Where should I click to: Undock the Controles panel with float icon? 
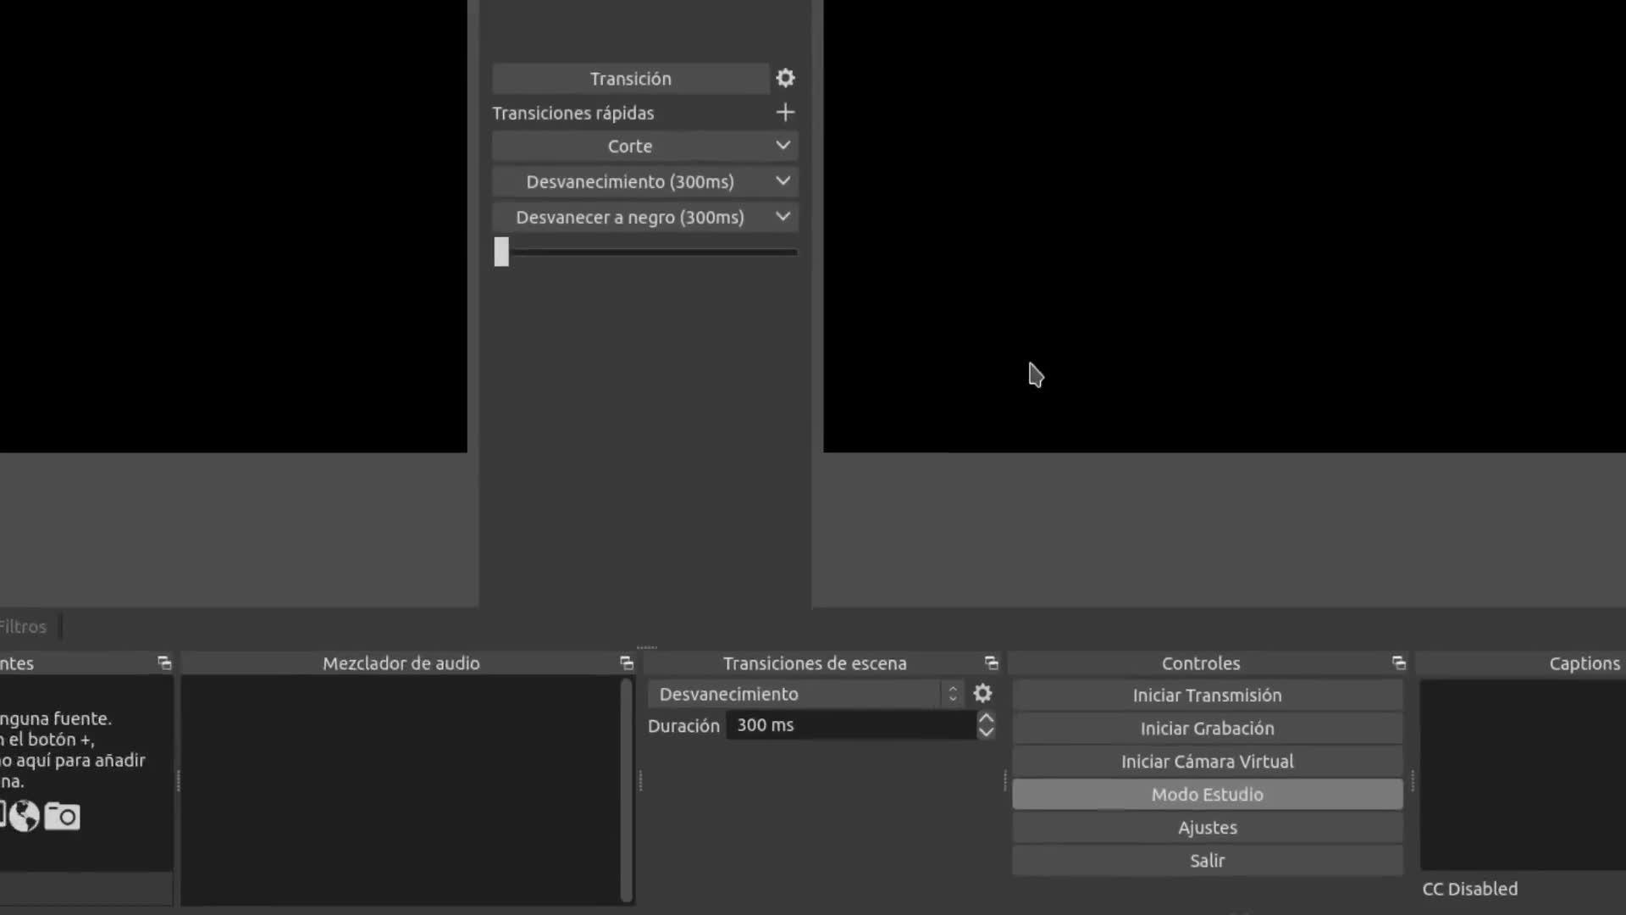coord(1398,663)
